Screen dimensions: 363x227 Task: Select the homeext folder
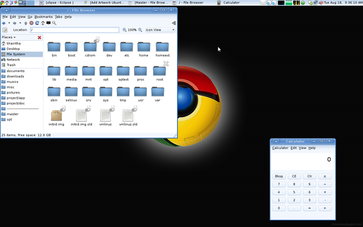[x=162, y=49]
